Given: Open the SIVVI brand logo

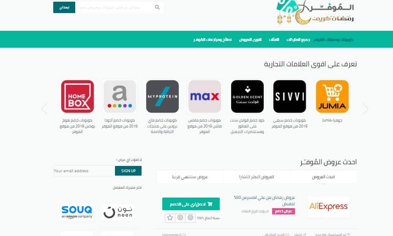Looking at the screenshot, I should [x=289, y=96].
